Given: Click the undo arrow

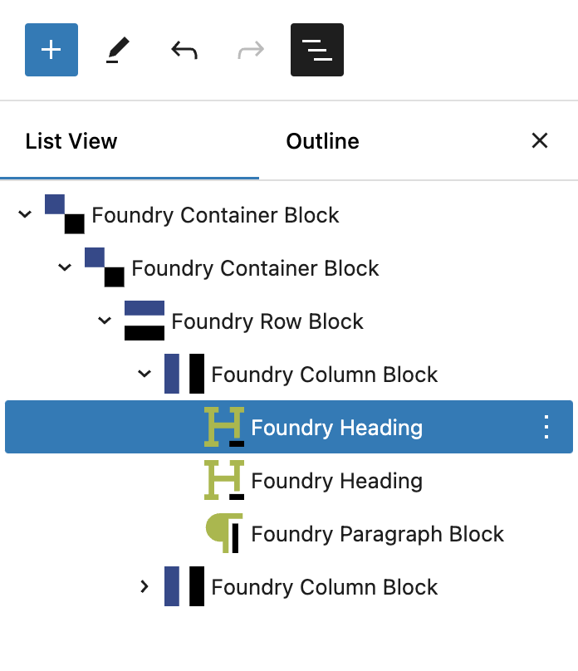Looking at the screenshot, I should pos(184,50).
